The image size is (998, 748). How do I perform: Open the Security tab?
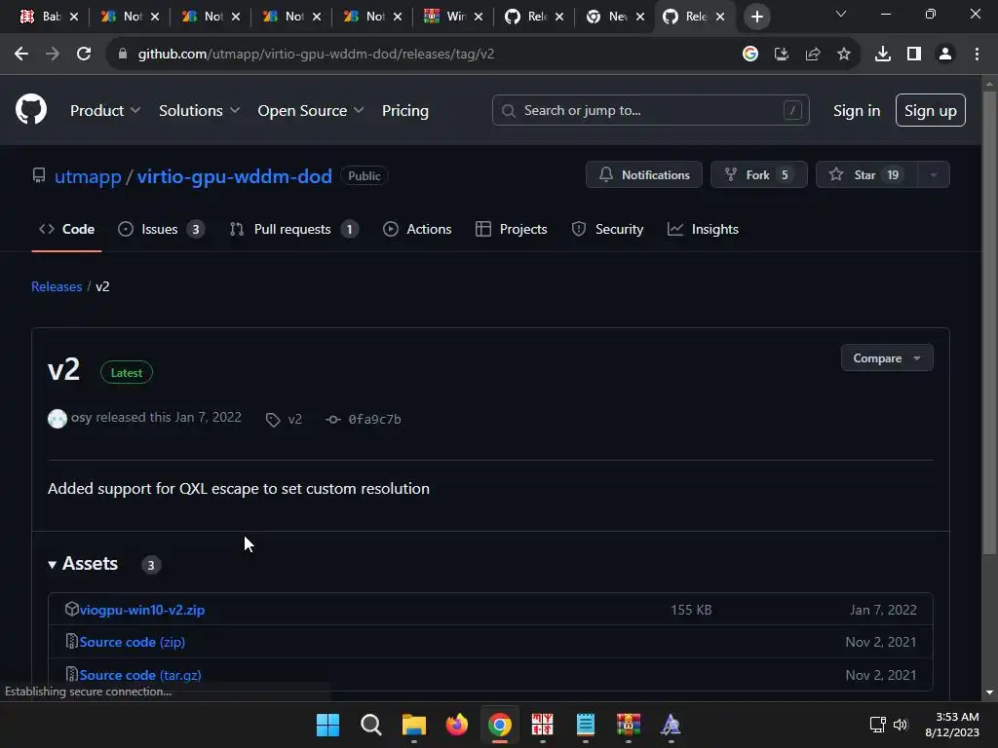(607, 229)
